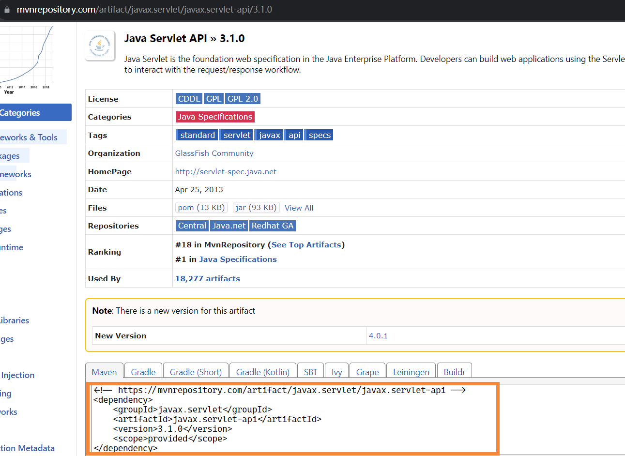
Task: Click the URL in the address bar
Action: click(144, 10)
